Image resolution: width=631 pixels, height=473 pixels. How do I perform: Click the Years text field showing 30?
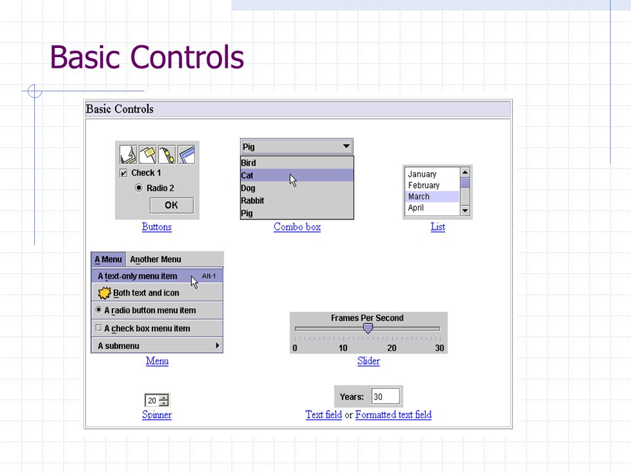point(386,397)
